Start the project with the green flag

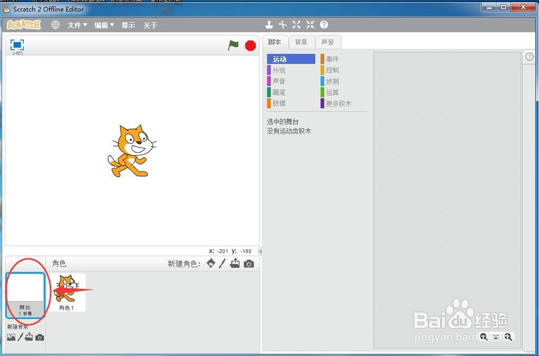click(233, 46)
